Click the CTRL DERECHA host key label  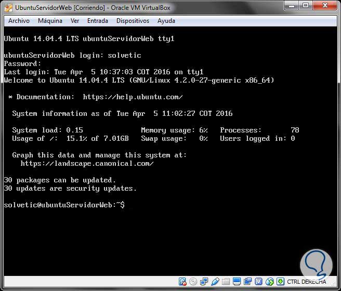(306, 282)
